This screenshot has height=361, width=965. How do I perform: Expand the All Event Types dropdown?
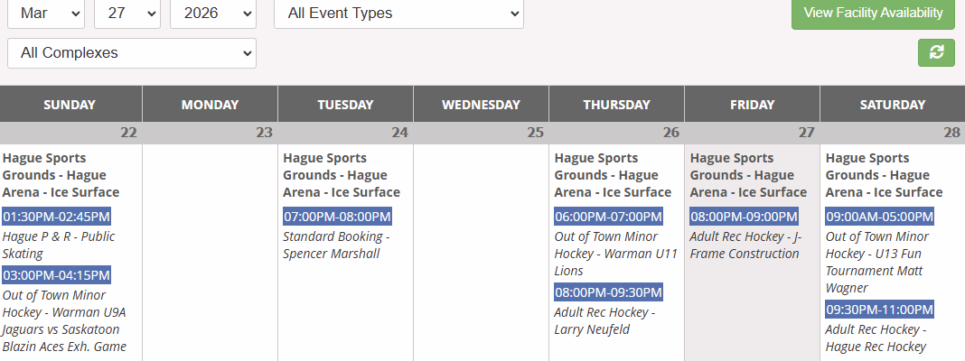(x=398, y=14)
